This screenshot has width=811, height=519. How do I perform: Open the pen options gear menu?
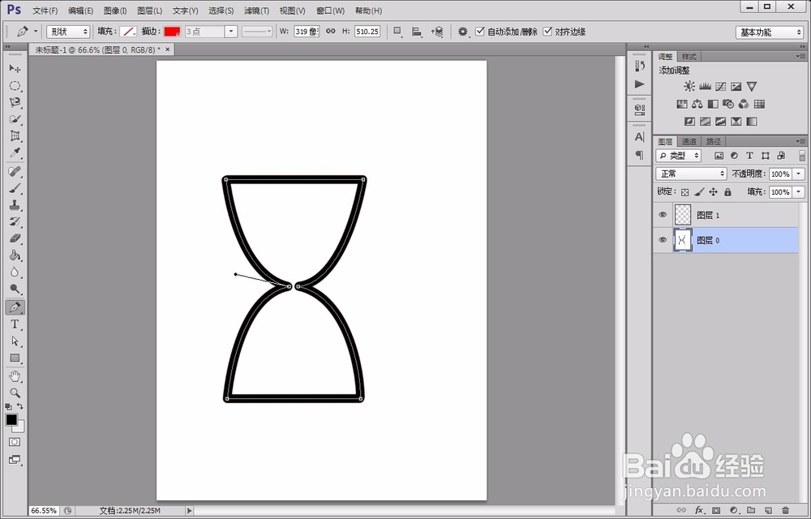463,32
